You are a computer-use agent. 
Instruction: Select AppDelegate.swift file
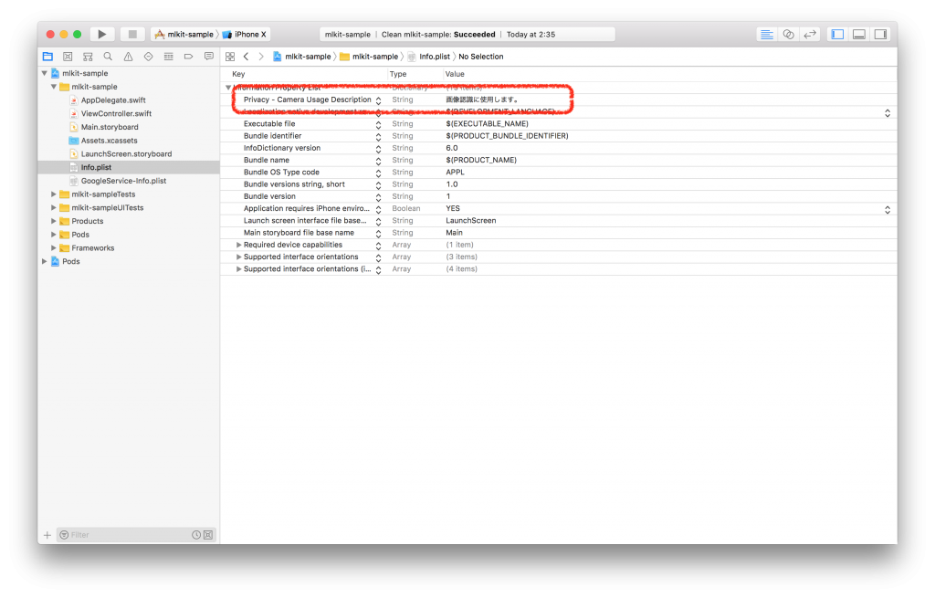click(112, 100)
